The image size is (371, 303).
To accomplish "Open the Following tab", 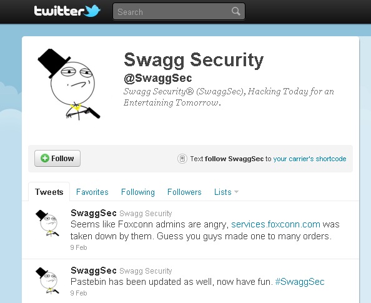I will [137, 192].
